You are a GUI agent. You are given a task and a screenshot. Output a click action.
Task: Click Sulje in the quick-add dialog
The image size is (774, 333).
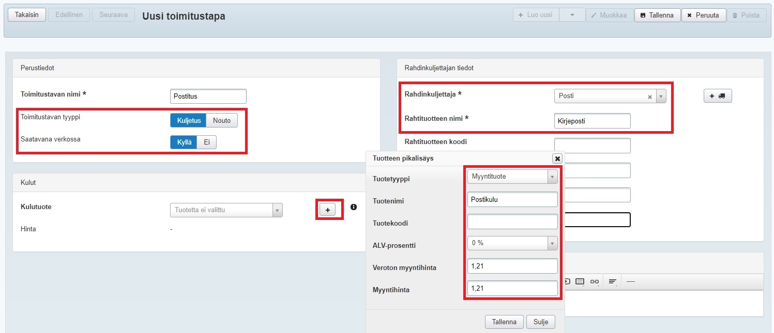pyautogui.click(x=541, y=322)
